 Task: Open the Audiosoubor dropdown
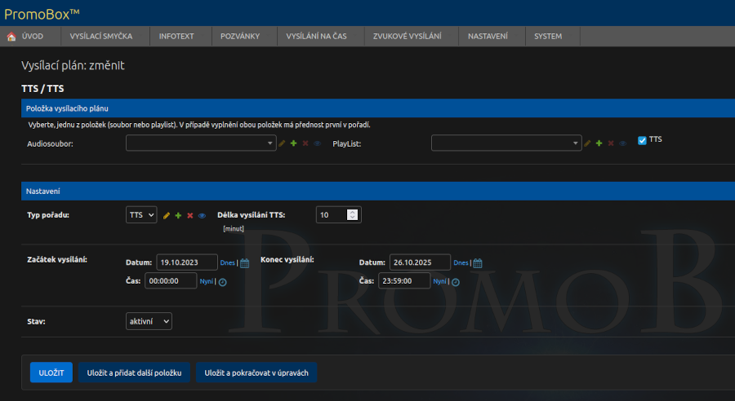click(x=201, y=143)
